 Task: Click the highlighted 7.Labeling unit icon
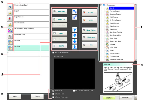10,48
